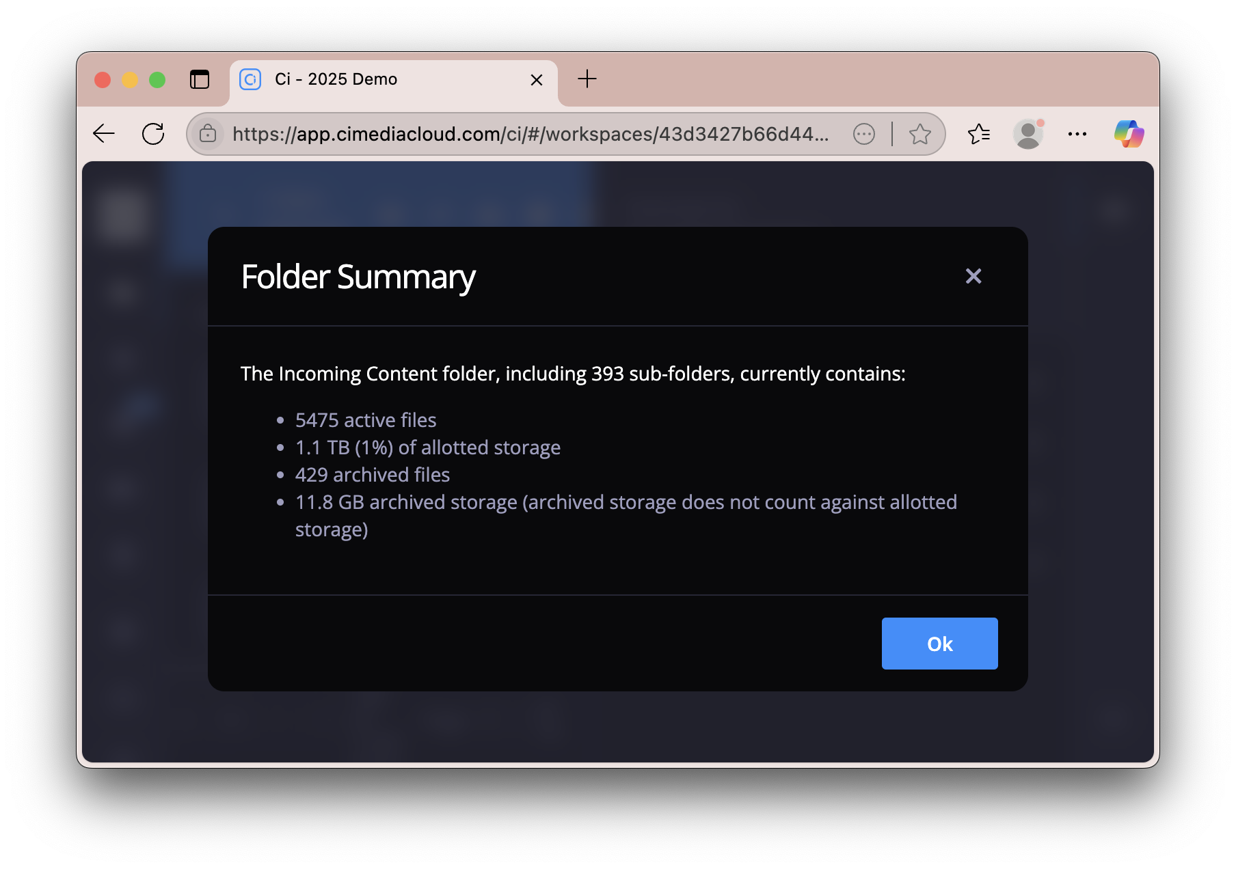Open the tab actions sidebar icon

point(200,80)
